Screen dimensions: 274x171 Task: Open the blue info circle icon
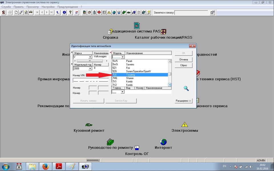coord(64,12)
